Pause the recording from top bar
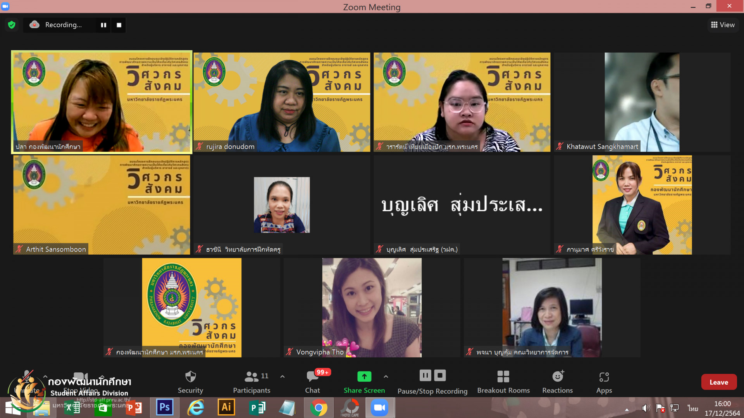Screen dimensions: 744x418 [103, 25]
